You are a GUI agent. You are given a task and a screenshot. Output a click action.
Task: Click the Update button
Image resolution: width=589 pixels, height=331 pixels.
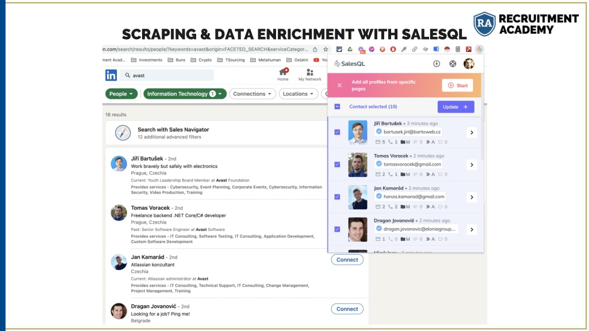456,107
